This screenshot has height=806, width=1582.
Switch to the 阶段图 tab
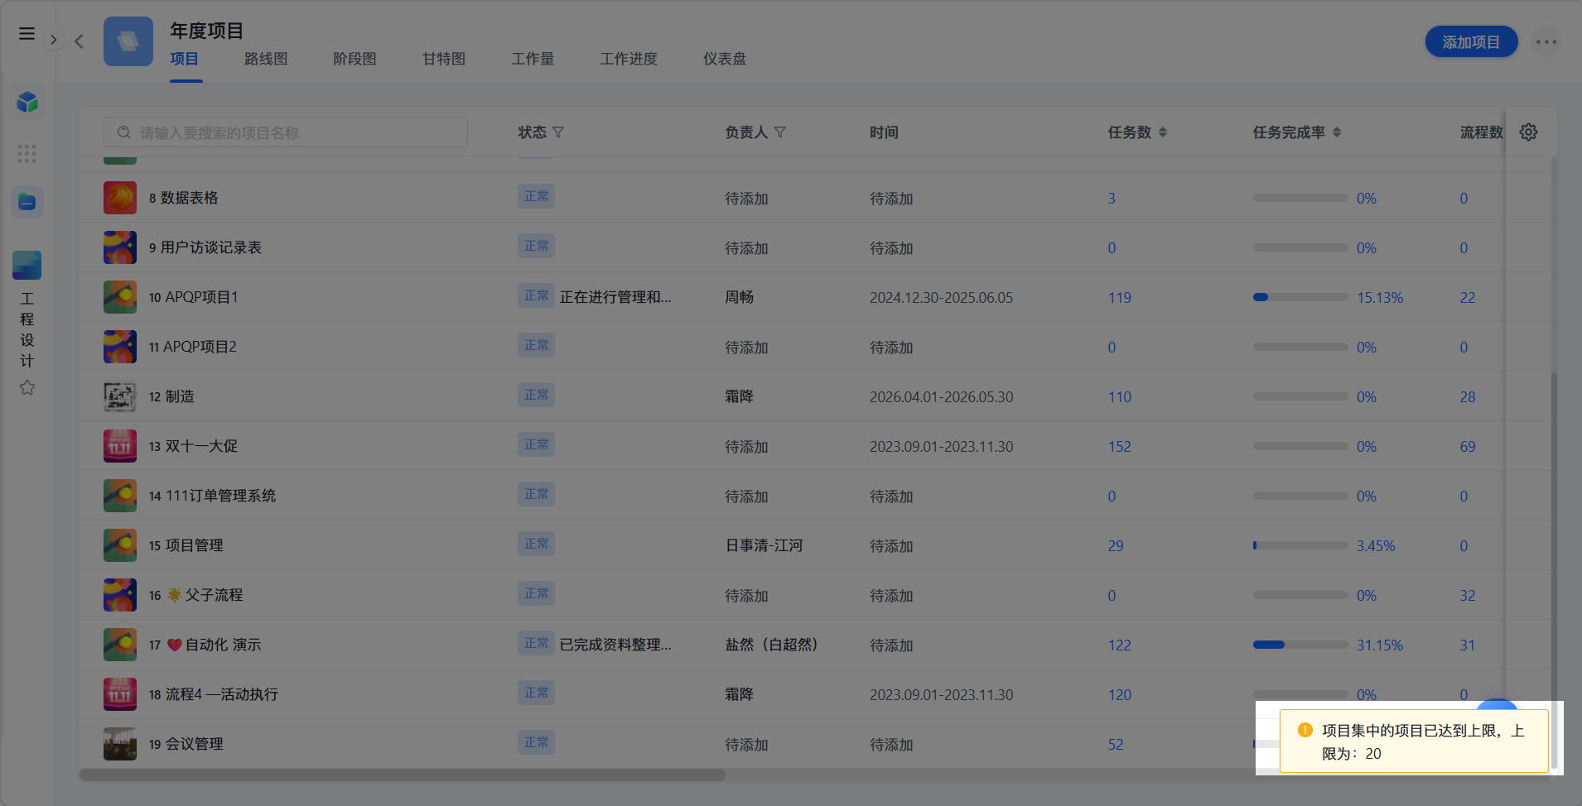pyautogui.click(x=355, y=59)
